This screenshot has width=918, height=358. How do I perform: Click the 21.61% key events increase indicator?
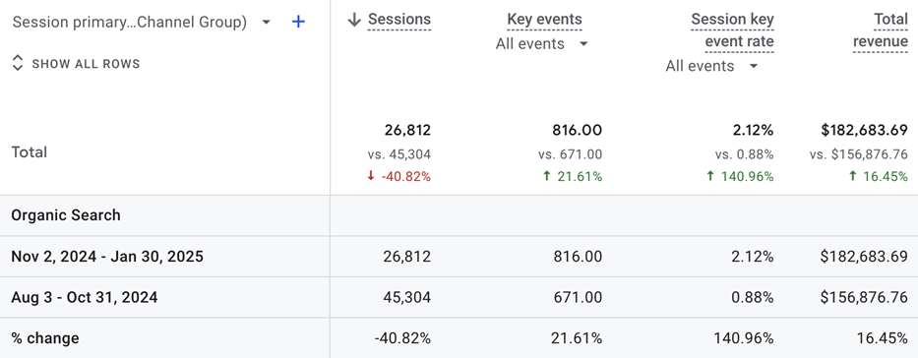coord(573,176)
